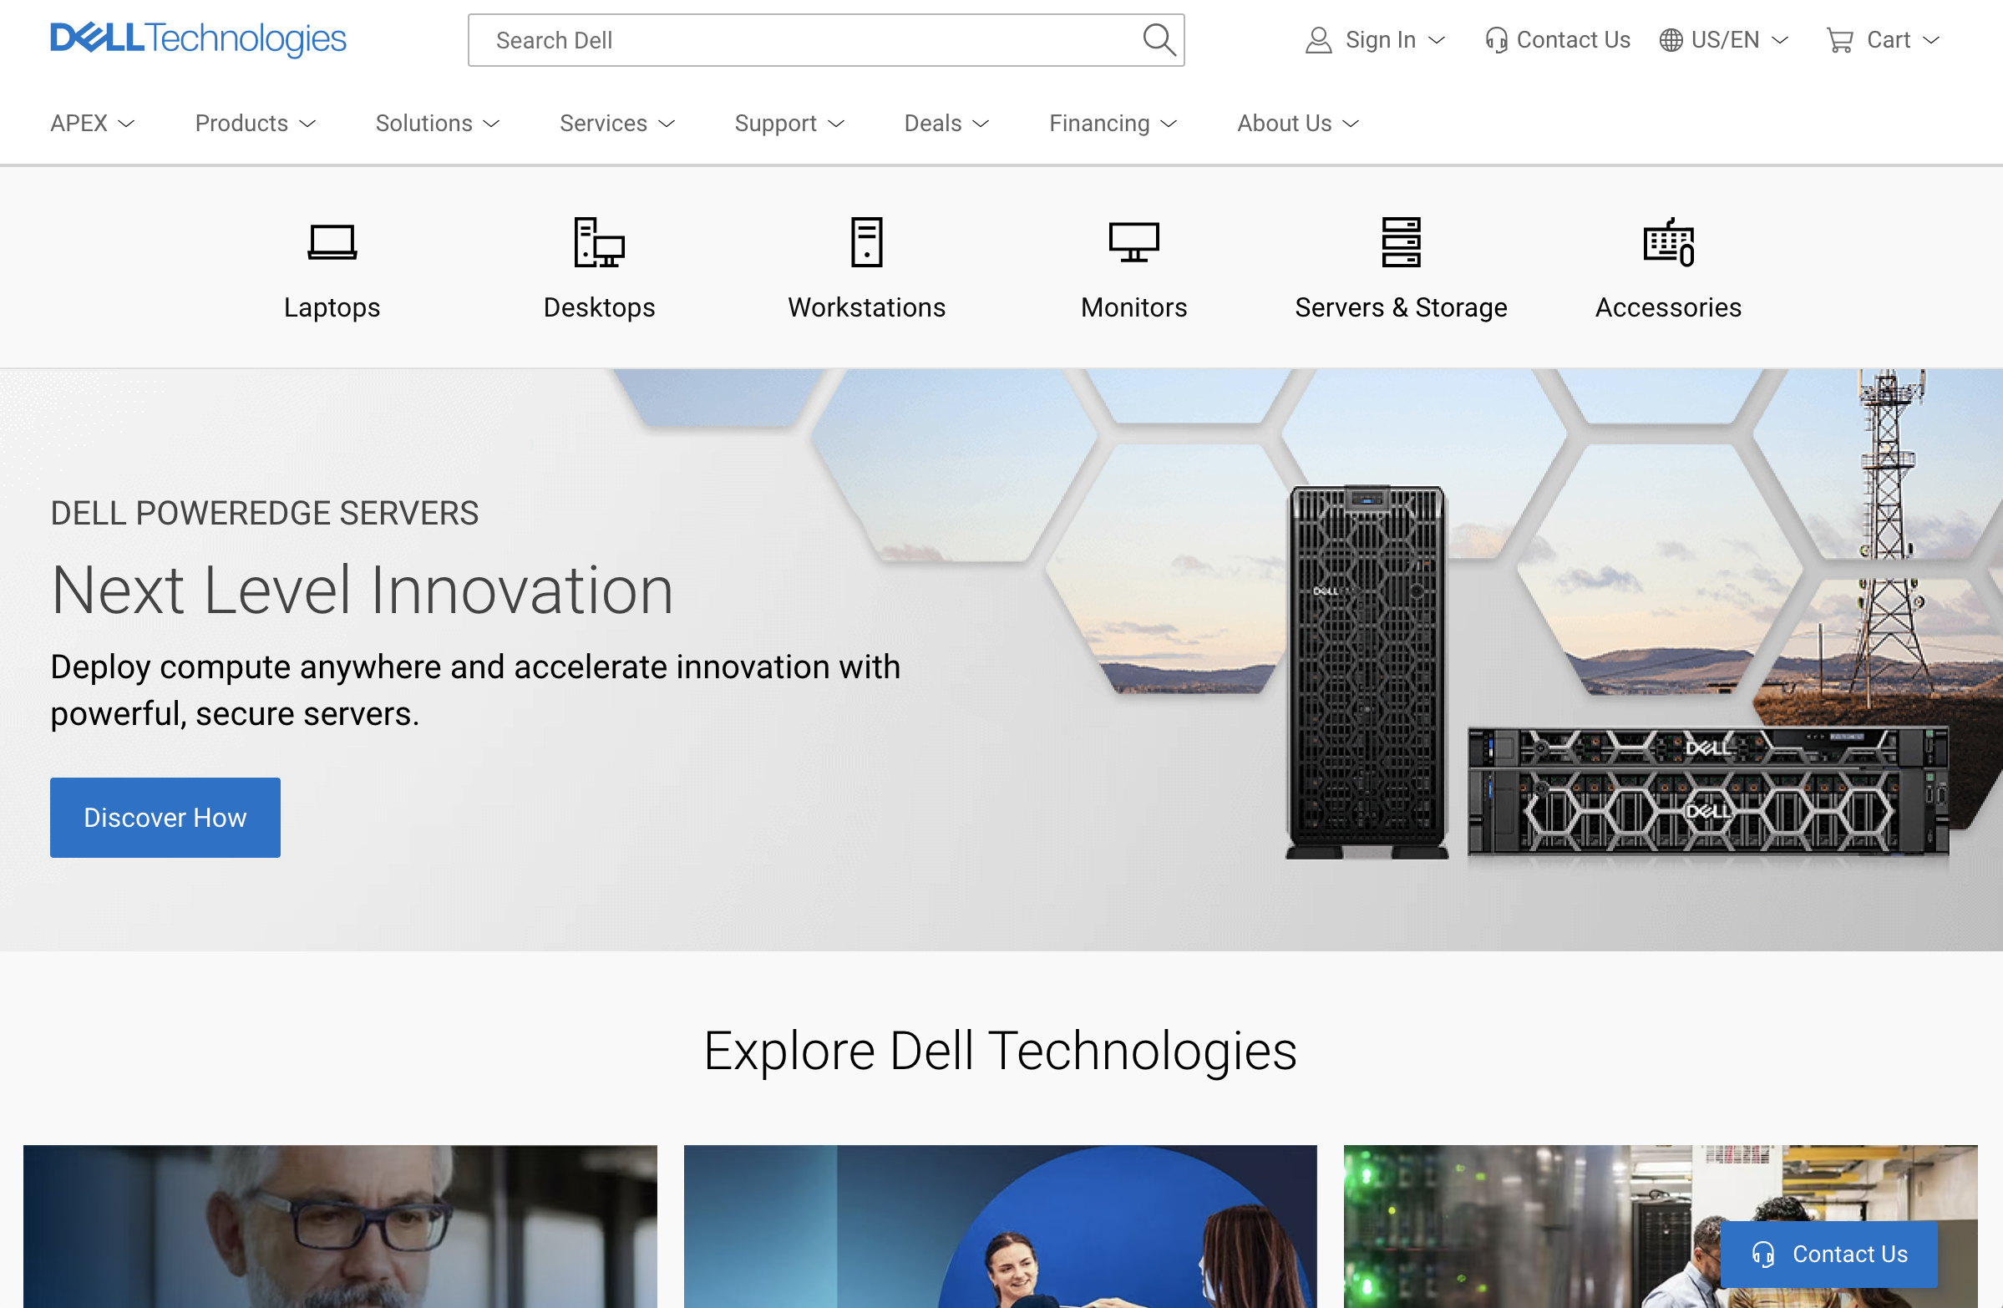2003x1308 pixels.
Task: Expand the Cart dropdown
Action: pos(1882,39)
